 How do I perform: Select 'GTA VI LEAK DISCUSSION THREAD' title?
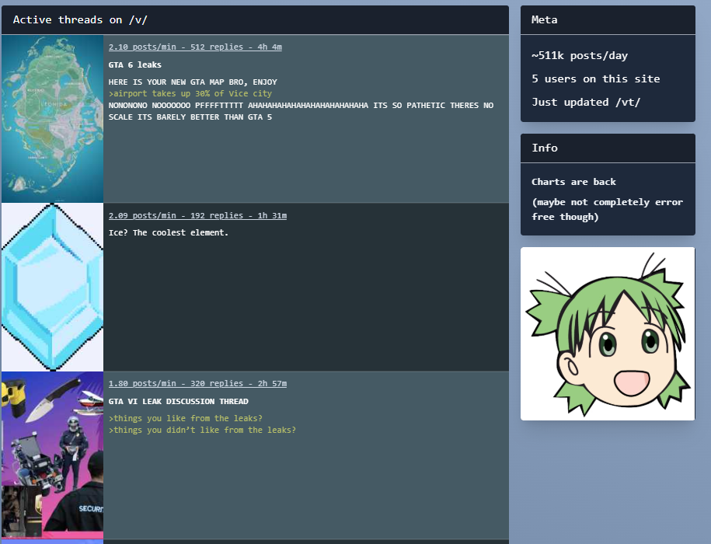(x=178, y=401)
